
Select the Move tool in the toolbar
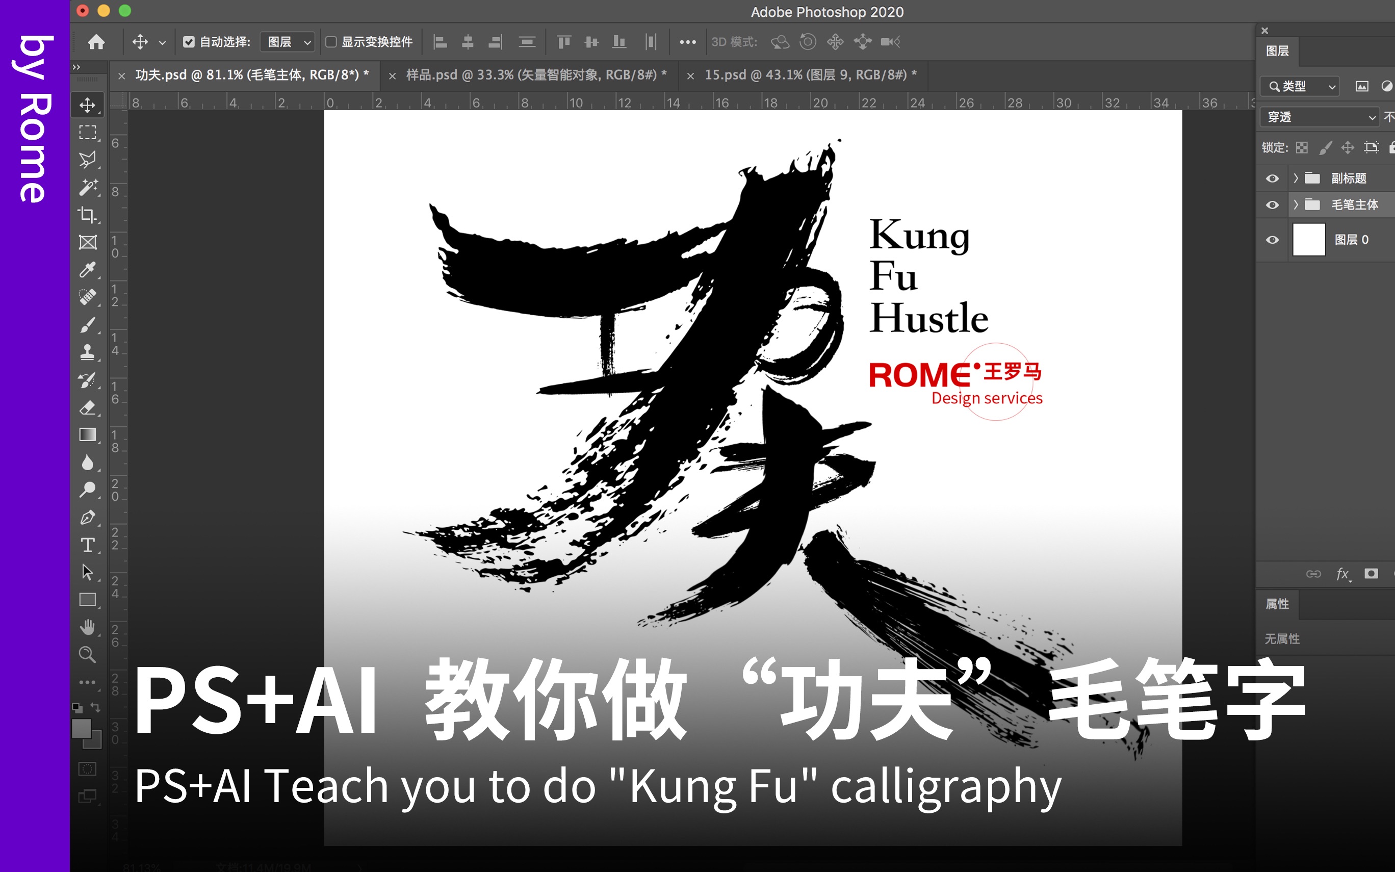tap(88, 105)
